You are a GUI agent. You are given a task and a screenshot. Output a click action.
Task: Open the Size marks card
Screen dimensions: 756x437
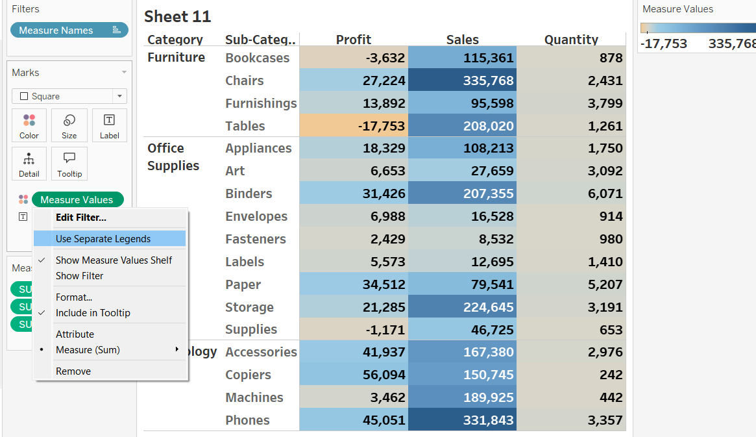click(x=69, y=126)
